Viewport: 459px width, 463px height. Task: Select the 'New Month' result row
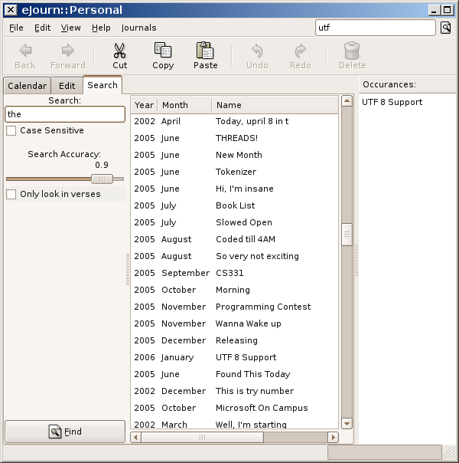point(235,155)
